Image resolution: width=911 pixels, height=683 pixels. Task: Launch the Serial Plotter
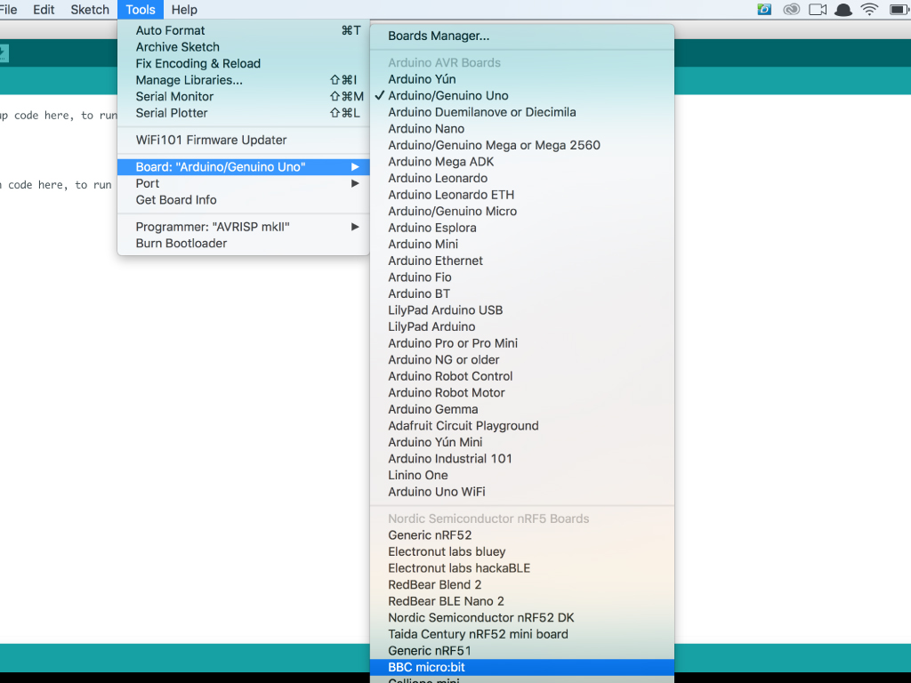click(x=244, y=113)
